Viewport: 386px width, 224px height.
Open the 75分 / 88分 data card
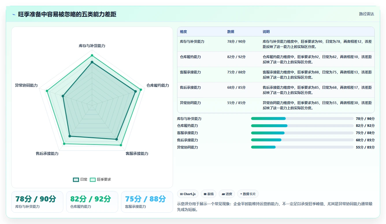147,202
